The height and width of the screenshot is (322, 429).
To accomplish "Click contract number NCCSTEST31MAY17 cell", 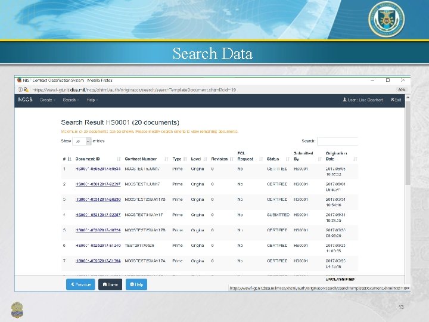I will [x=144, y=215].
